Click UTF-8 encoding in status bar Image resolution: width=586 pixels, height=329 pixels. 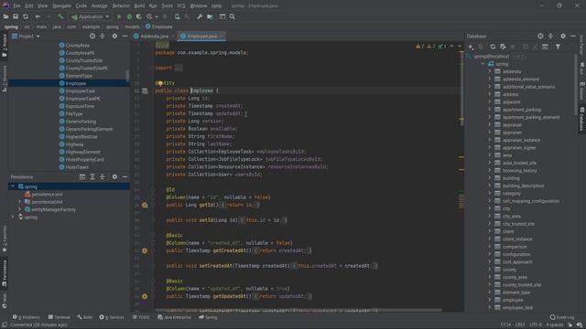pyautogui.click(x=536, y=325)
